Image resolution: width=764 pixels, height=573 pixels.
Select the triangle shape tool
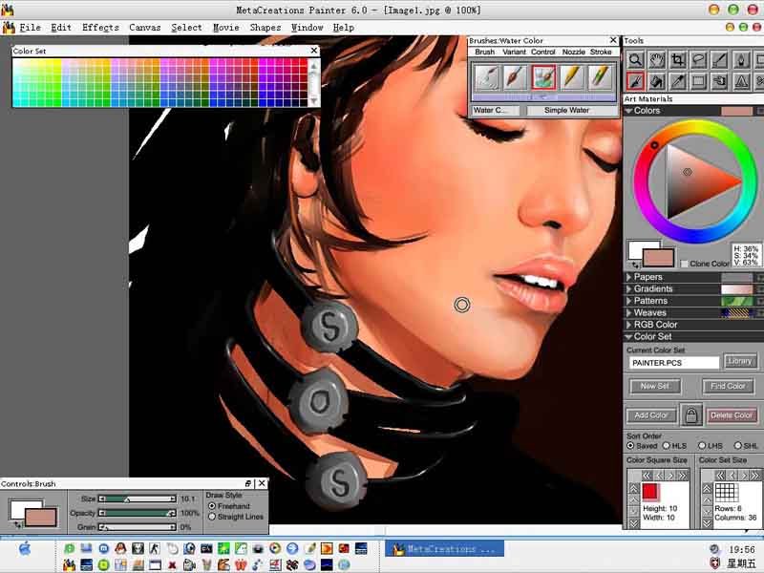pos(741,81)
